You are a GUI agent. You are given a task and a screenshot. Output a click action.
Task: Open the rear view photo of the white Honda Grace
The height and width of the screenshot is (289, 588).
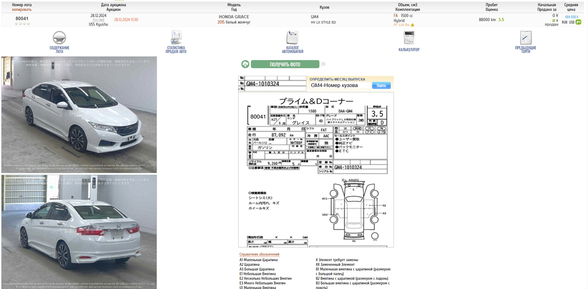pos(79,232)
